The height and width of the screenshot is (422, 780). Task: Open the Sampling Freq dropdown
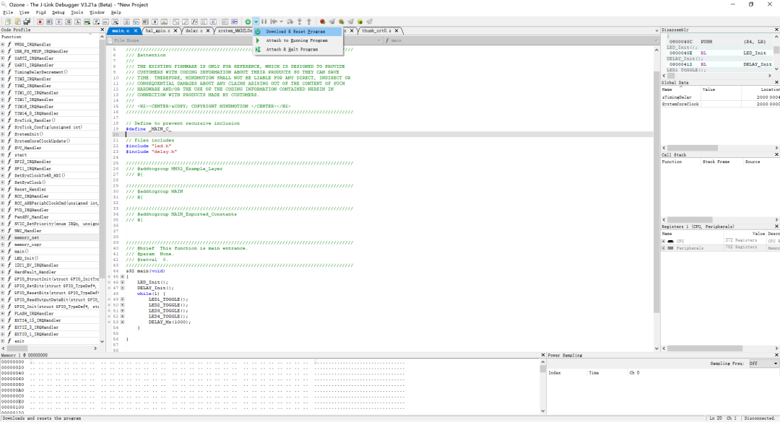[775, 364]
